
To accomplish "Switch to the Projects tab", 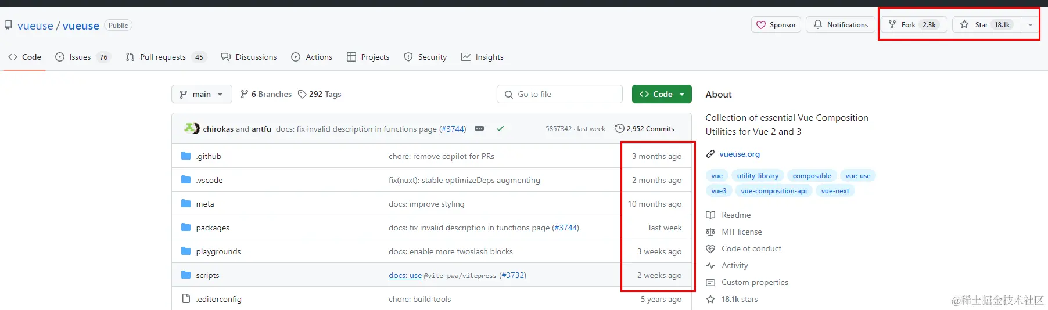I will (368, 57).
